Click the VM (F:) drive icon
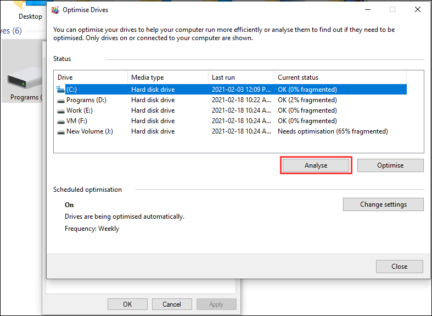The height and width of the screenshot is (316, 432). click(60, 121)
